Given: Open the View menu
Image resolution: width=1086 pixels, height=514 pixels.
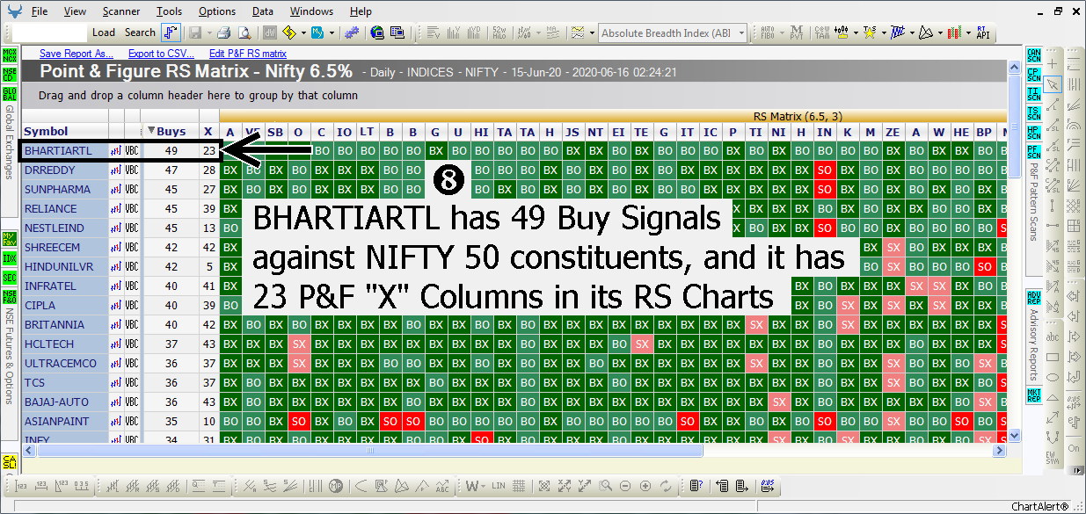Looking at the screenshot, I should pos(76,11).
